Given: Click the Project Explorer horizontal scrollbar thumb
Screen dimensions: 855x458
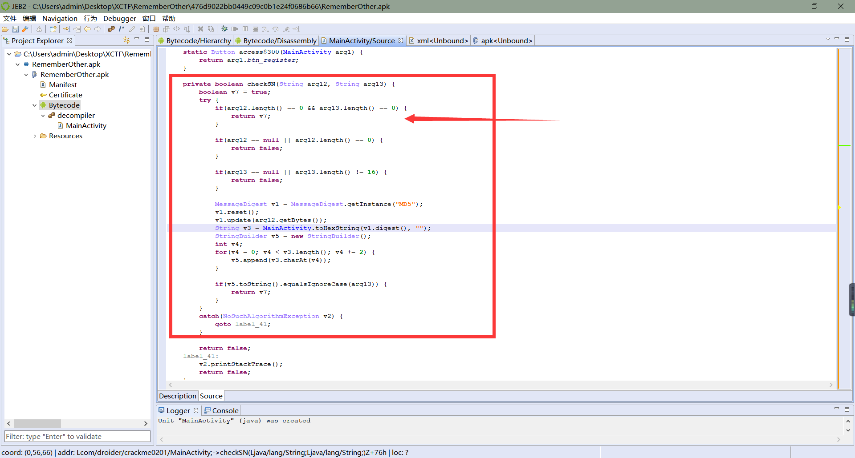Looking at the screenshot, I should 37,423.
